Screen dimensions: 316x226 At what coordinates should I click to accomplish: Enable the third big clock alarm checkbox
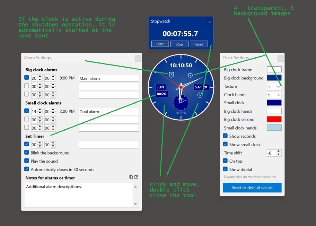(x=26, y=94)
